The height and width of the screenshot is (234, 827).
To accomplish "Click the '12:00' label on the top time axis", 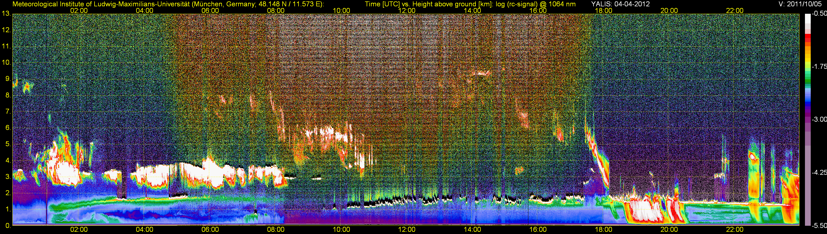I will 407,10.
